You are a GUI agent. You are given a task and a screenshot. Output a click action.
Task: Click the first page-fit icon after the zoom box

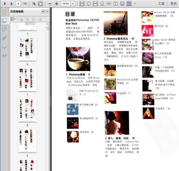tap(82, 4)
